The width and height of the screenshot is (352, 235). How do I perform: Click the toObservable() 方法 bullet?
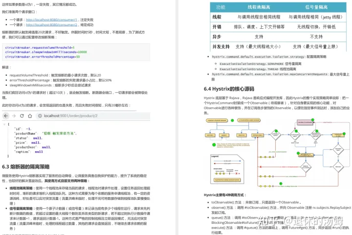click(x=256, y=202)
